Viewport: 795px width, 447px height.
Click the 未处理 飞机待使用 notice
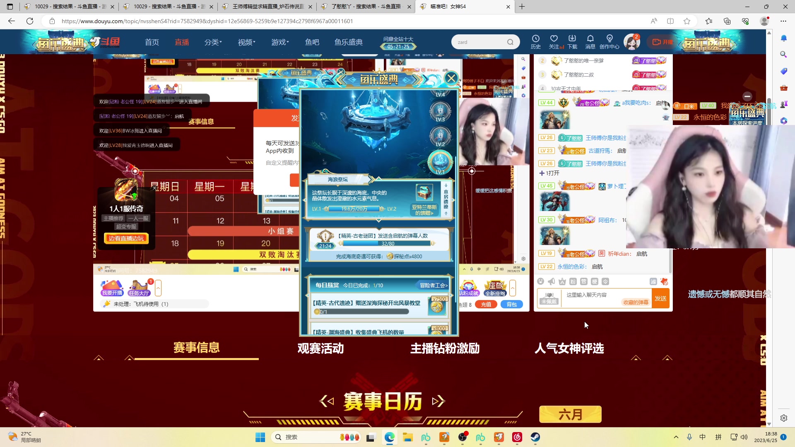click(154, 304)
